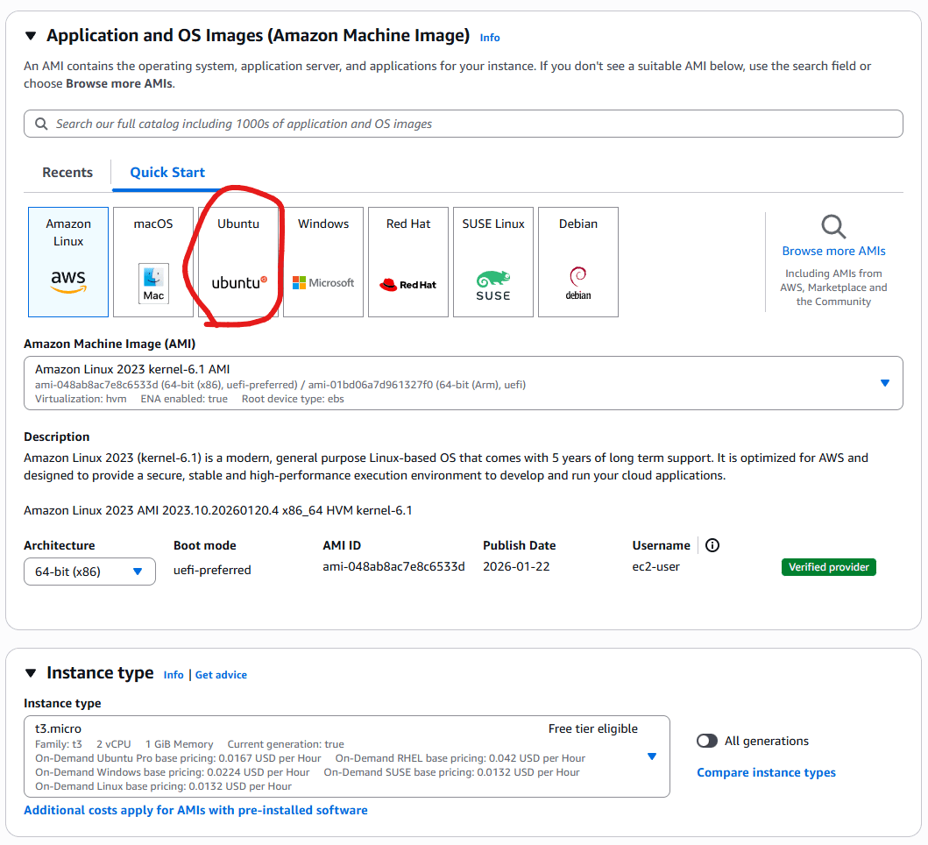Collapse the Instance type section

[x=31, y=673]
